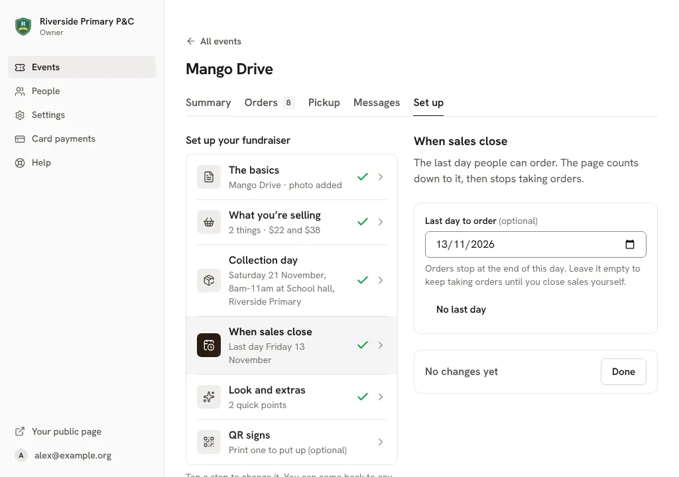
Task: Click the Done button
Action: click(x=623, y=372)
